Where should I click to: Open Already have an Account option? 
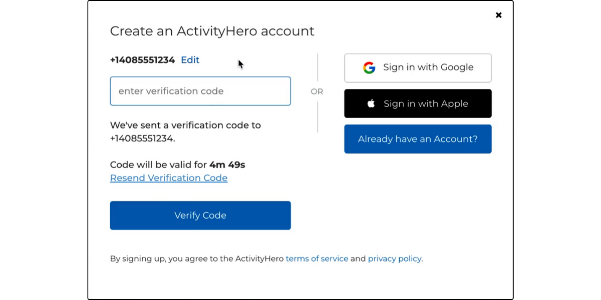[418, 139]
